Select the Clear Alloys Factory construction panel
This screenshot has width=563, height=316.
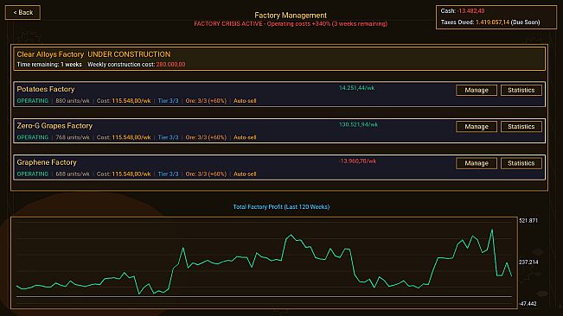pyautogui.click(x=279, y=59)
